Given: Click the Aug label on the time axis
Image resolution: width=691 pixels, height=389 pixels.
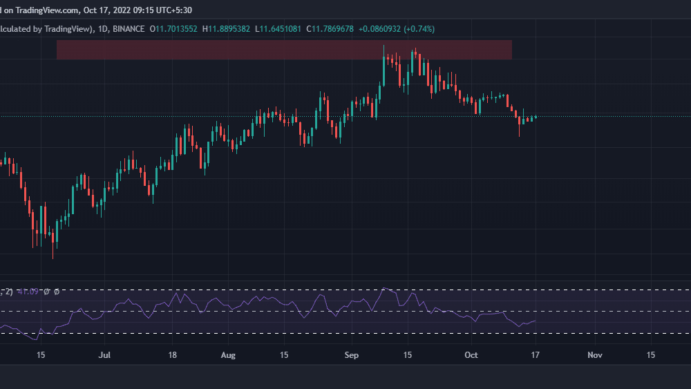Looking at the screenshot, I should click(x=228, y=355).
